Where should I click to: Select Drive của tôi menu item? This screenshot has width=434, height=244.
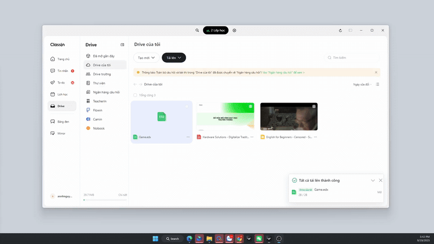click(x=105, y=65)
